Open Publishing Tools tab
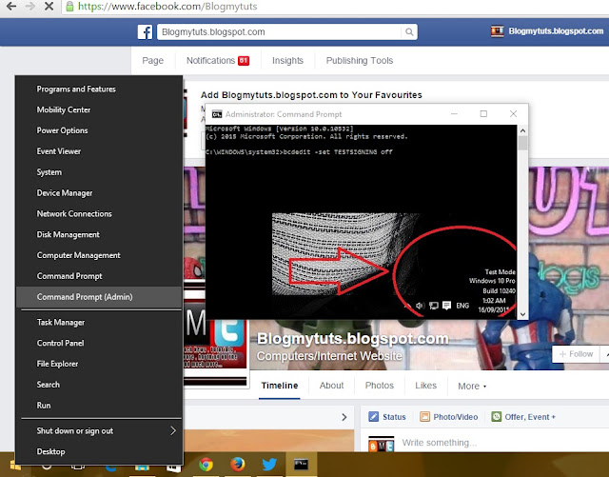Image resolution: width=609 pixels, height=477 pixels. click(360, 61)
